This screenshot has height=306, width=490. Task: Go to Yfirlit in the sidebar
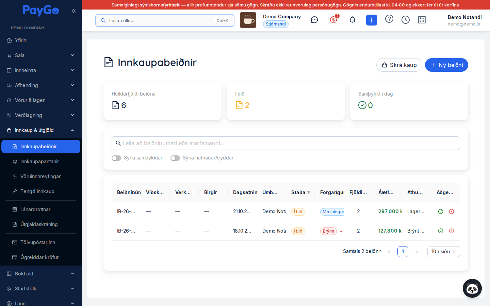coord(41,40)
